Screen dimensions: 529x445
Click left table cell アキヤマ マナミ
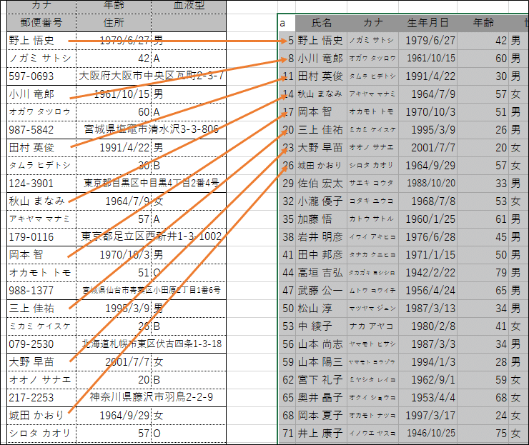click(41, 219)
